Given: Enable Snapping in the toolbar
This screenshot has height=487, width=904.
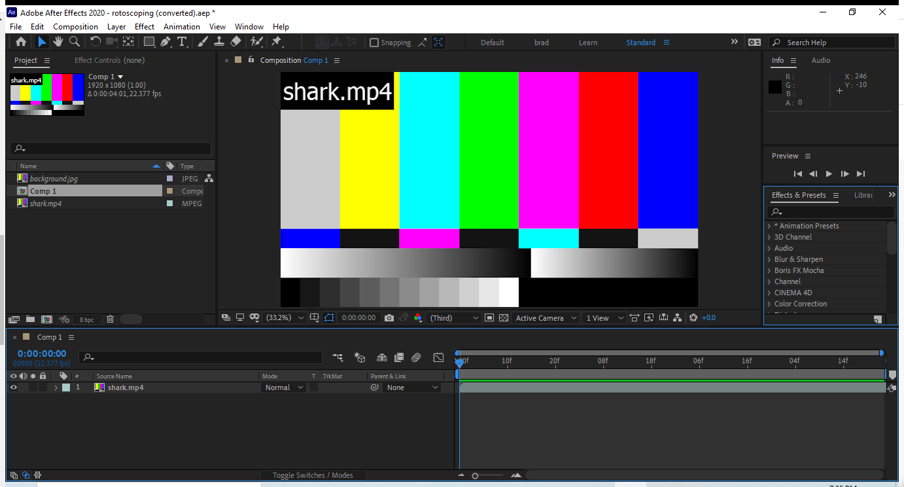Looking at the screenshot, I should [374, 42].
